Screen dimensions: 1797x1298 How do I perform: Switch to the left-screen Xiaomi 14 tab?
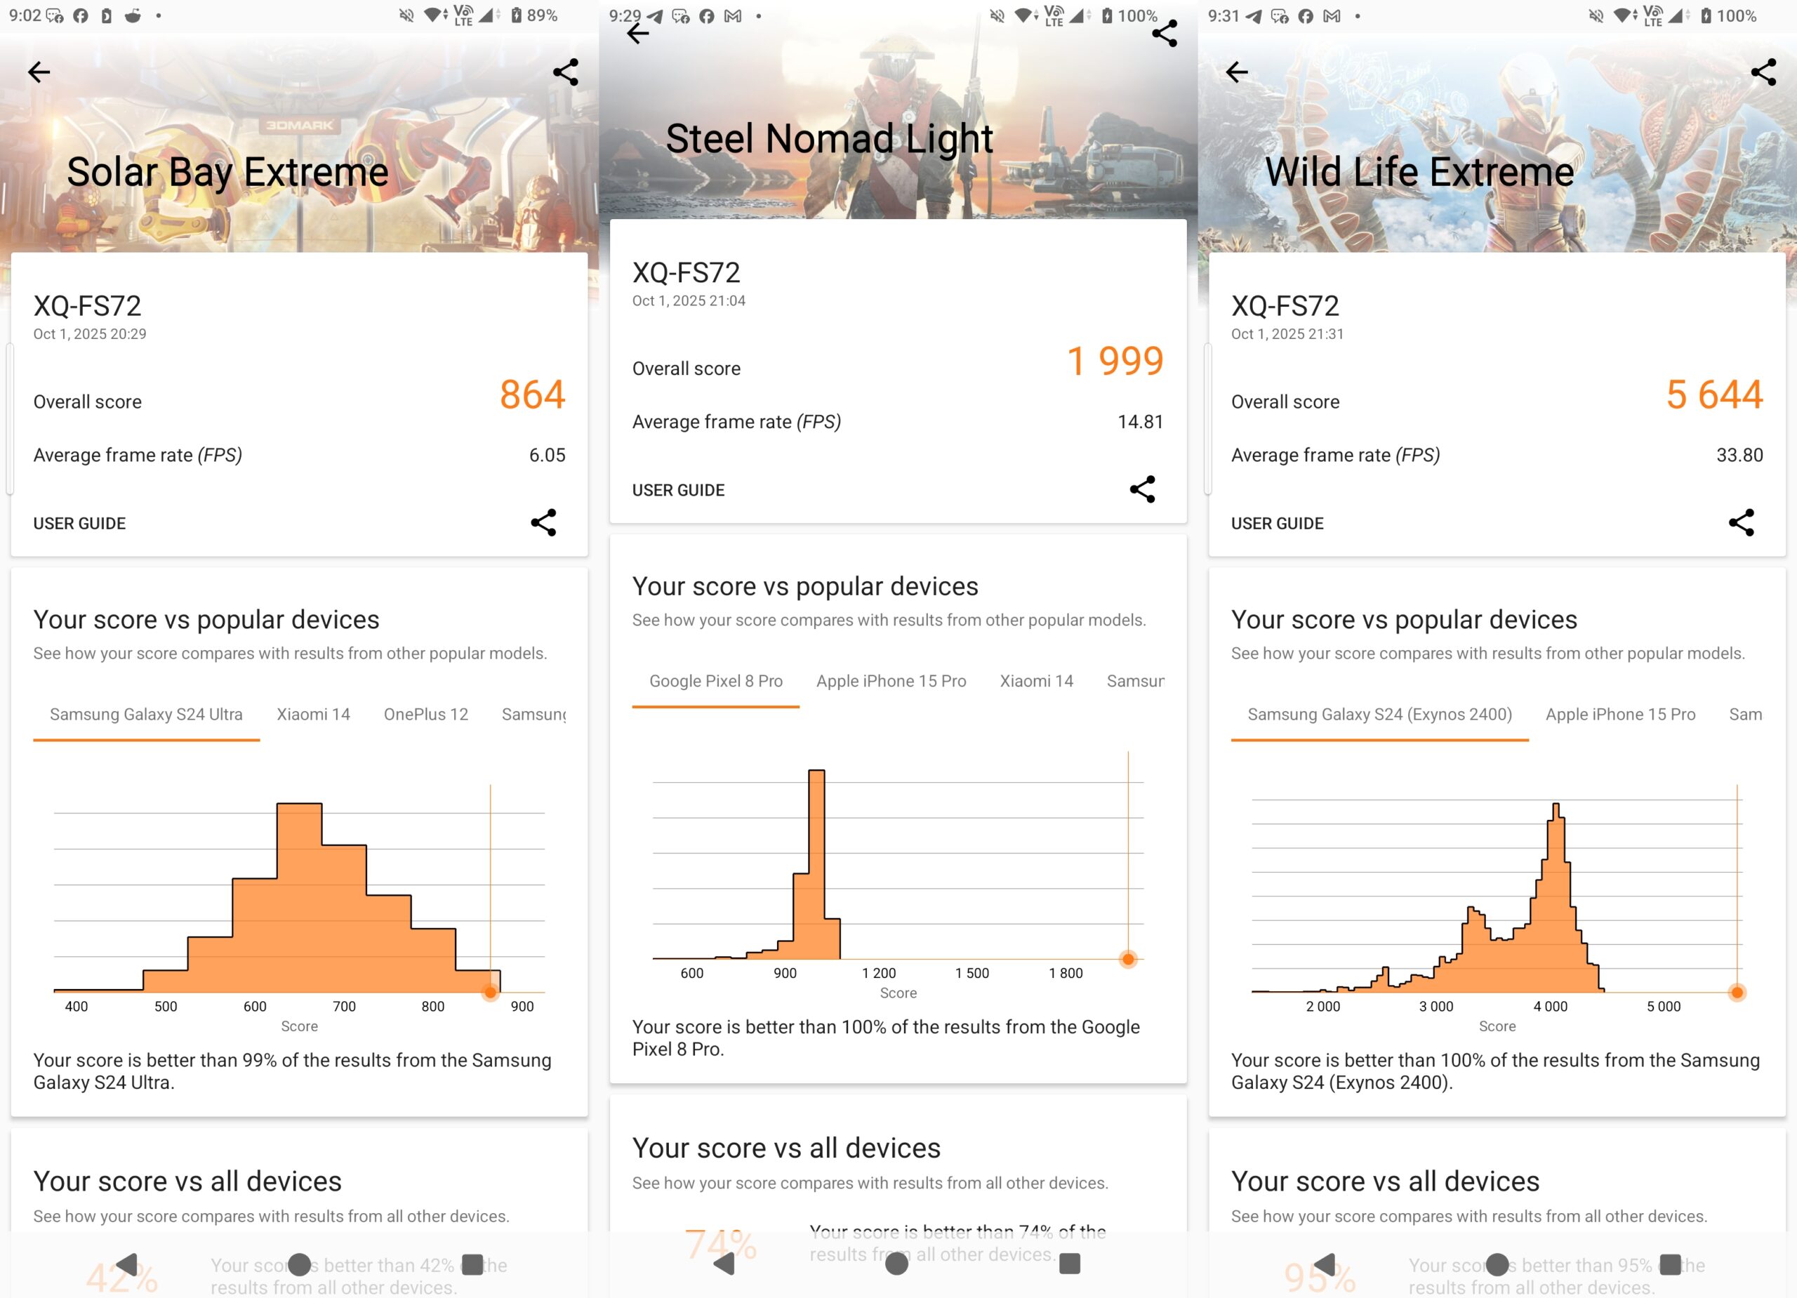pyautogui.click(x=313, y=714)
